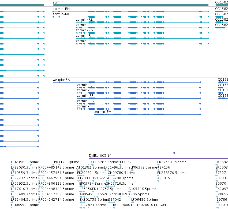Click the long teal zormin gene span bar

pos(130,5)
